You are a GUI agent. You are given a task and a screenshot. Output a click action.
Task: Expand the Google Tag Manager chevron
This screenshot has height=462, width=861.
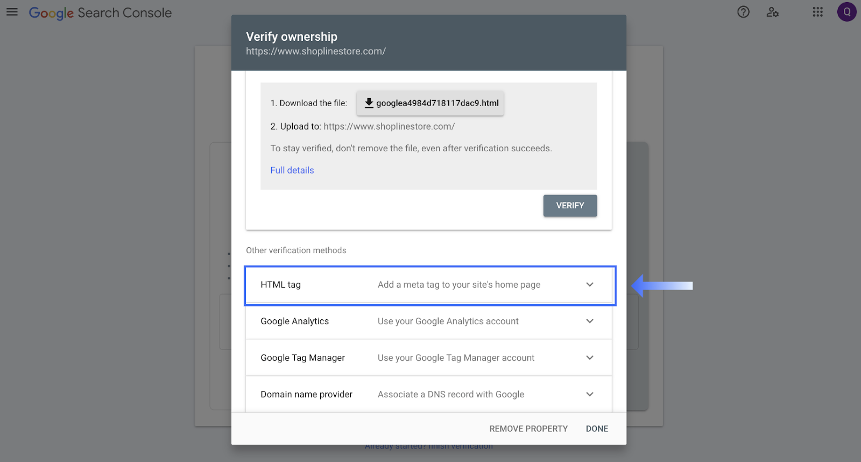(x=590, y=358)
